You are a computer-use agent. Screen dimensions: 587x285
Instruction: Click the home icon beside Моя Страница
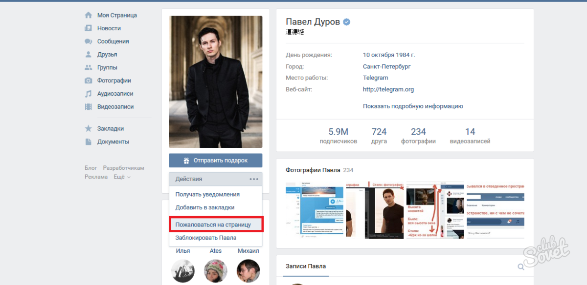tap(88, 15)
